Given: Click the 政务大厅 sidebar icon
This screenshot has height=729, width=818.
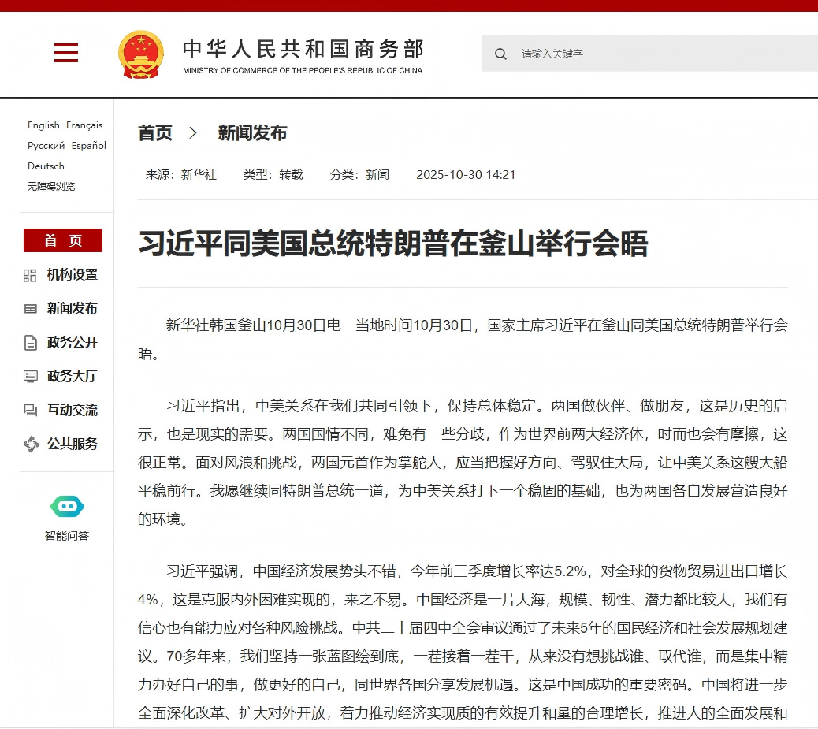Looking at the screenshot, I should tap(30, 377).
